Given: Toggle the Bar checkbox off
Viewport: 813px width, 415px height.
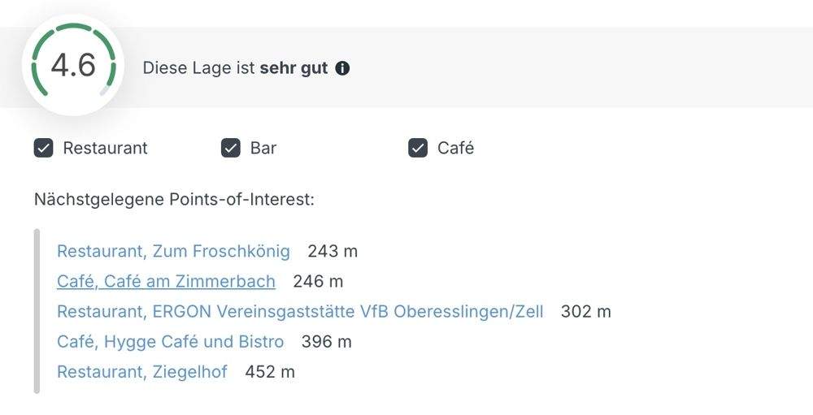Looking at the screenshot, I should (x=231, y=148).
